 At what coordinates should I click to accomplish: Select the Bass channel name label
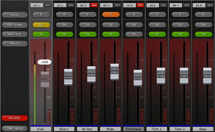(x=203, y=129)
